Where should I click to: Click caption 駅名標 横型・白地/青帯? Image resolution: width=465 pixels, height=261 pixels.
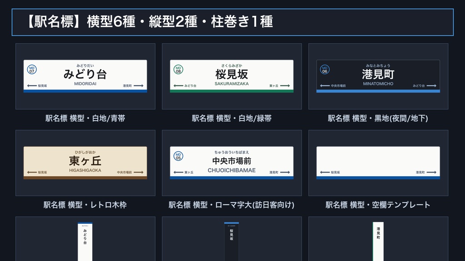(85, 118)
